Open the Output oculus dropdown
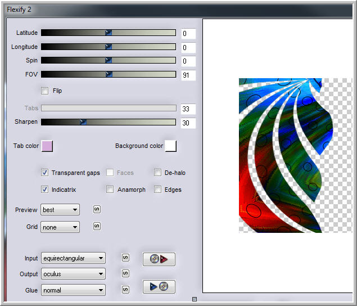Screen dimensions: 357x306 pos(73,274)
